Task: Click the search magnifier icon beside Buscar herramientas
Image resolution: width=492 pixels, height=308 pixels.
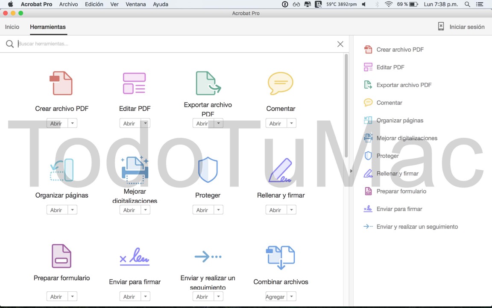Action: point(10,44)
